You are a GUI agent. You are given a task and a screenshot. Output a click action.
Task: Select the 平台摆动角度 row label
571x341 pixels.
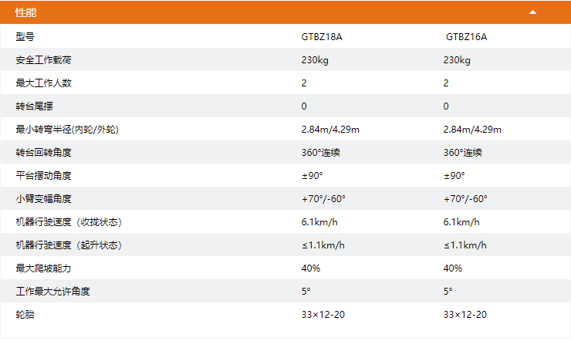[x=44, y=175]
